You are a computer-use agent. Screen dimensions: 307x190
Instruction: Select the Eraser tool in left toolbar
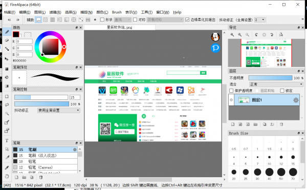[x=7, y=40]
